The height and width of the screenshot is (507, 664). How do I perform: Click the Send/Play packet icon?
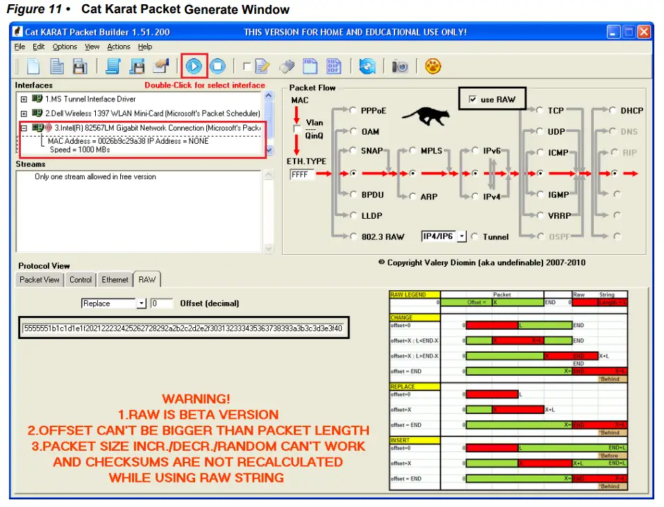[194, 66]
